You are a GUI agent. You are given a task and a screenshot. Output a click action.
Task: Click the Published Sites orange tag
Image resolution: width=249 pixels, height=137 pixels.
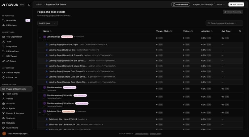(x=69, y=111)
